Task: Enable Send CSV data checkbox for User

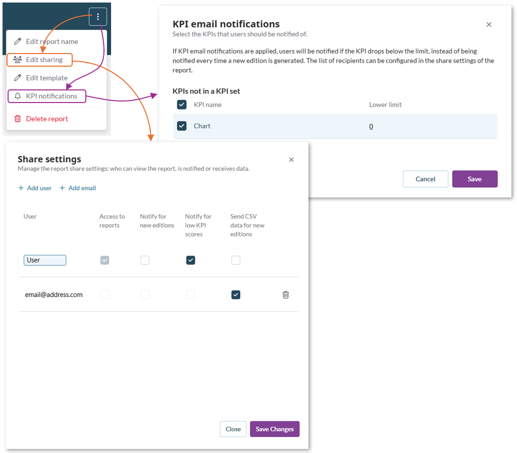Action: click(x=236, y=260)
